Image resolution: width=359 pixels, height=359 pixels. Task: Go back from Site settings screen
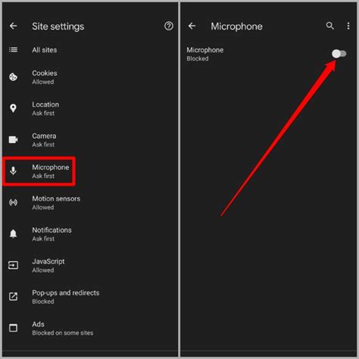click(x=13, y=26)
